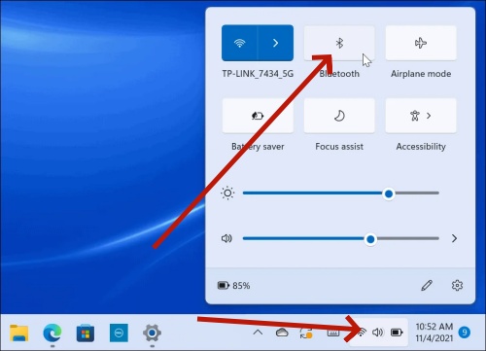
Task: Click the Focus assist label text
Action: coord(339,147)
